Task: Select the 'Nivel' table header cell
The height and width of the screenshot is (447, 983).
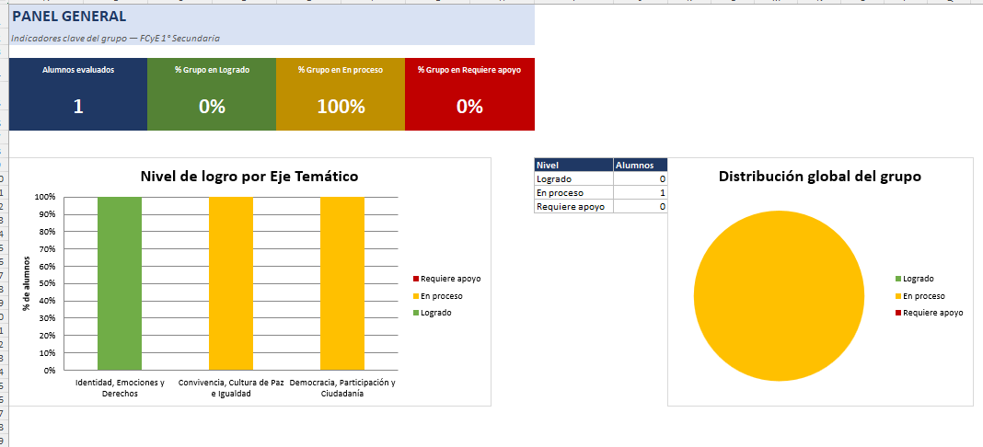Action: 573,166
